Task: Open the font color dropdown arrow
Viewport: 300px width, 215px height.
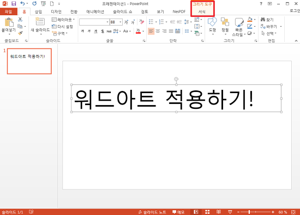Action: tap(143, 31)
